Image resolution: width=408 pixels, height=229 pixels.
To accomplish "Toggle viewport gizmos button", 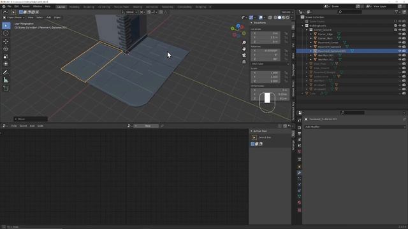I will coord(251,17).
